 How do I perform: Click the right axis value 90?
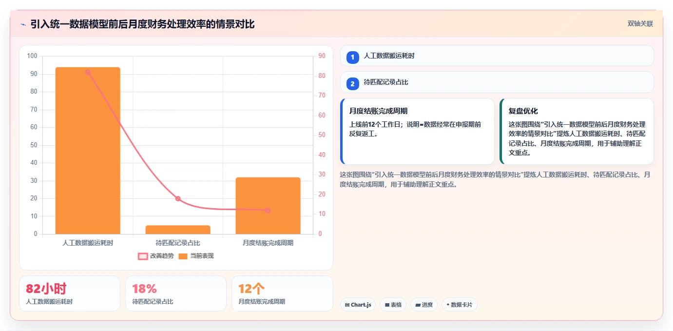322,56
